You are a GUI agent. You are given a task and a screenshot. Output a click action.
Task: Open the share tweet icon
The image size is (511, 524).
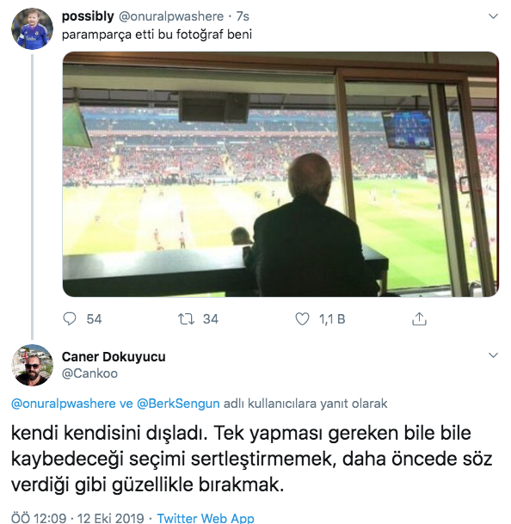click(x=419, y=319)
